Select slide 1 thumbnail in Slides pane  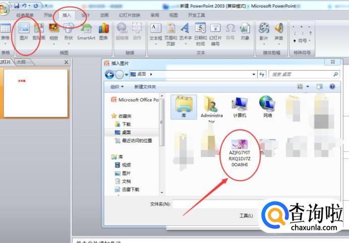36,93
